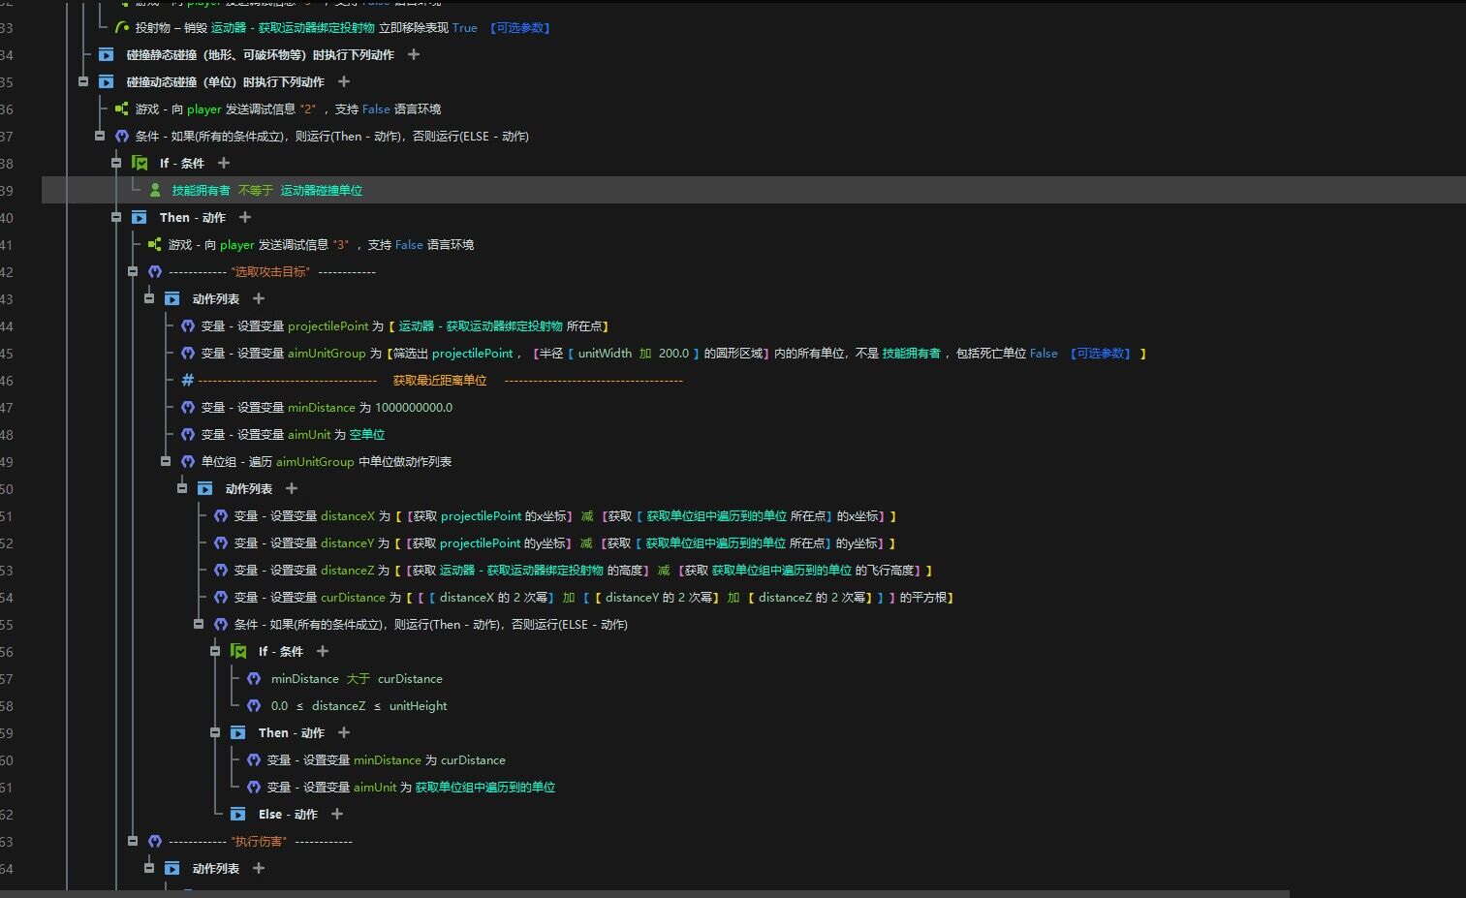Collapse the If - 条件 above minDistance 大于 curDistance
The width and height of the screenshot is (1466, 898).
point(215,651)
